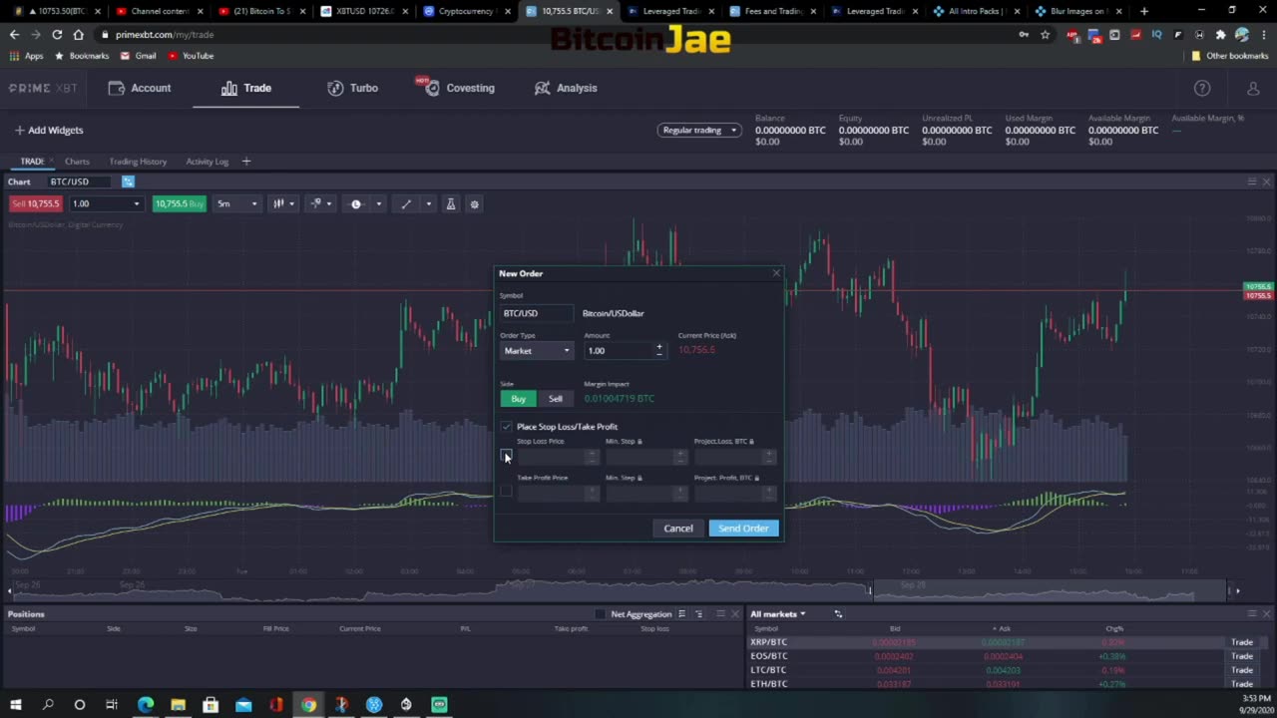Expand the drawing tools dropdown arrow
Viewport: 1277px width, 718px height.
(x=429, y=203)
